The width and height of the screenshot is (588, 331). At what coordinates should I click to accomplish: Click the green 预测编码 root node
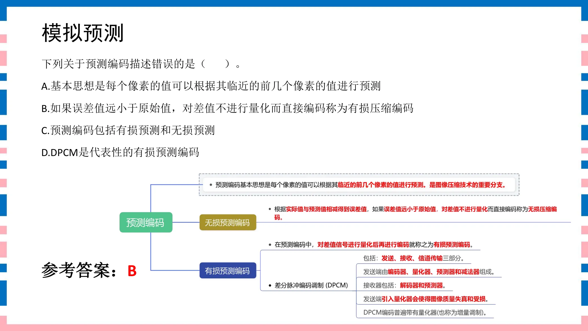(146, 222)
